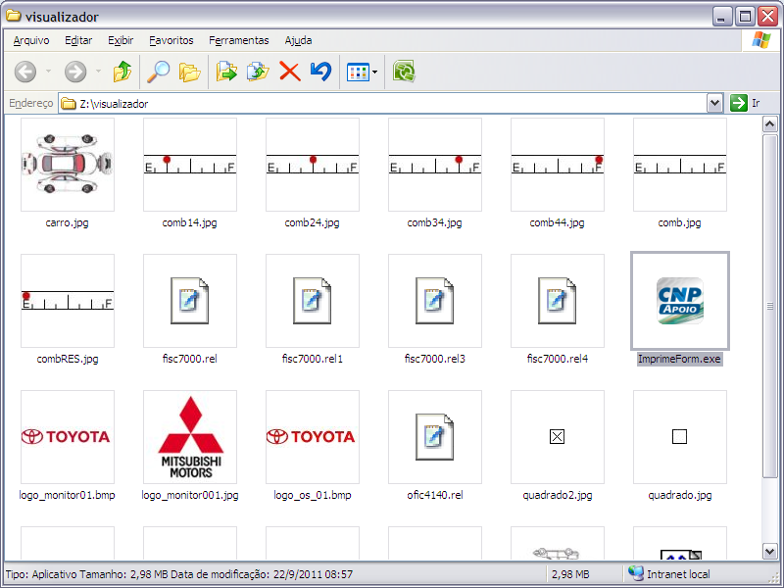Select the fisc7000.rel1 file icon
784x588 pixels.
[313, 301]
